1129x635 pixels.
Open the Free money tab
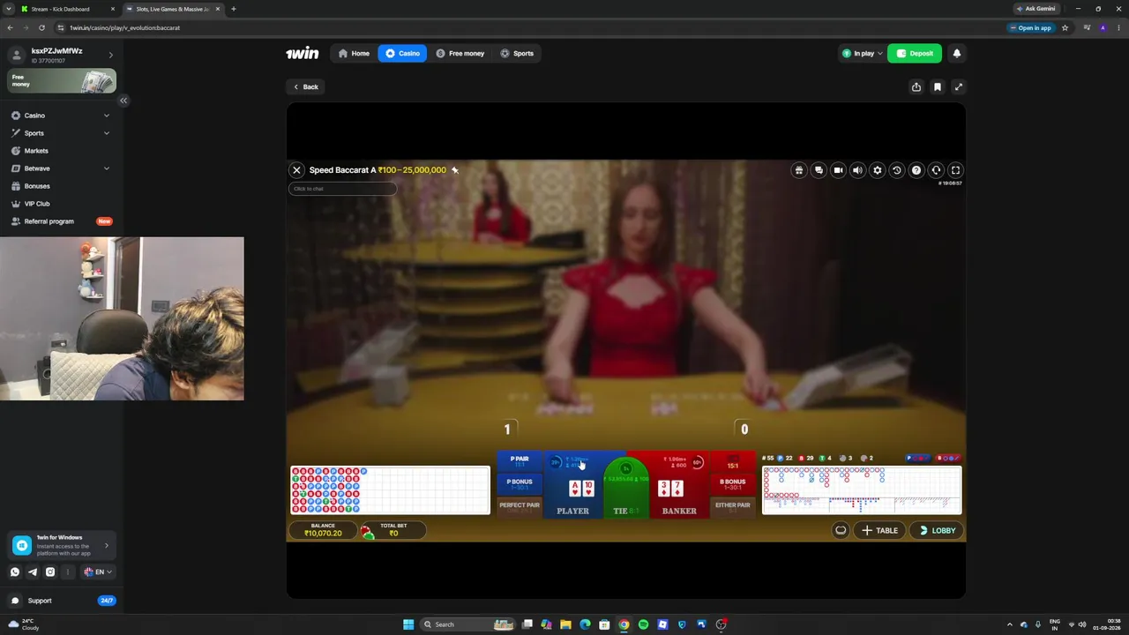460,53
